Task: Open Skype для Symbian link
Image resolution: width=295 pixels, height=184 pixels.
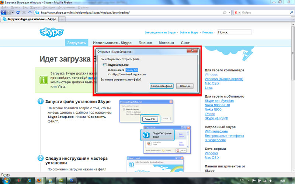Action: click(x=219, y=101)
